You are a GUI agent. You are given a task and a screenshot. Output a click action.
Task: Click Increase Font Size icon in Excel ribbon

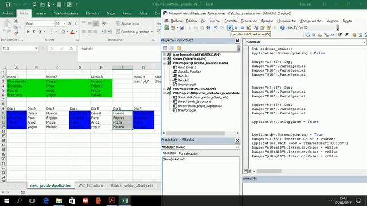(x=70, y=23)
